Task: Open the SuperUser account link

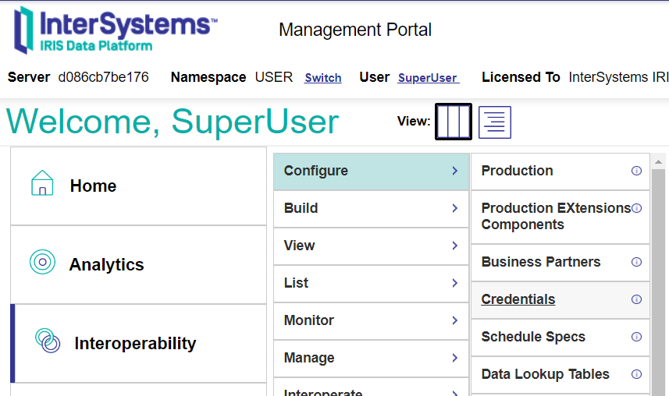Action: pos(428,78)
